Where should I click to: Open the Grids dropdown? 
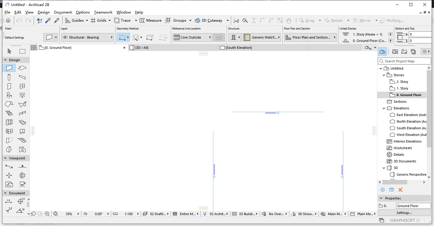tap(109, 20)
